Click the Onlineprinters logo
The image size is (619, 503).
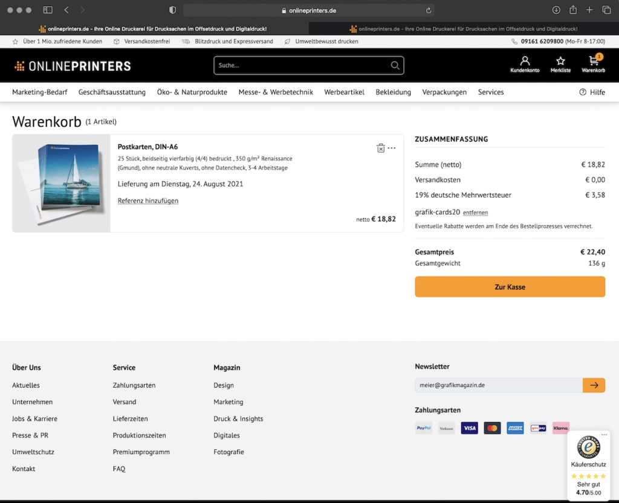(73, 66)
